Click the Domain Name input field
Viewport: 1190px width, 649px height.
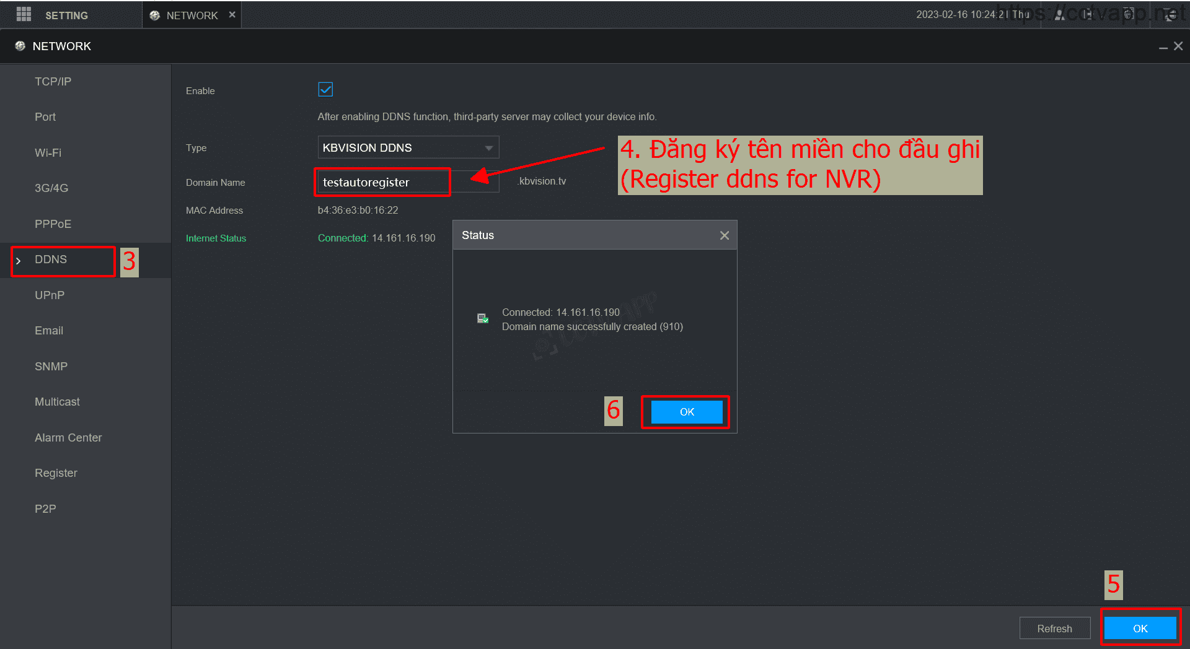[x=382, y=182]
